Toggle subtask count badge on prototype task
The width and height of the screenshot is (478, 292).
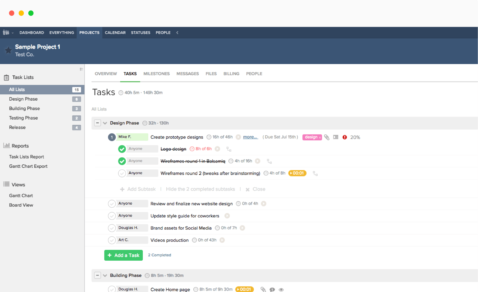pyautogui.click(x=112, y=137)
